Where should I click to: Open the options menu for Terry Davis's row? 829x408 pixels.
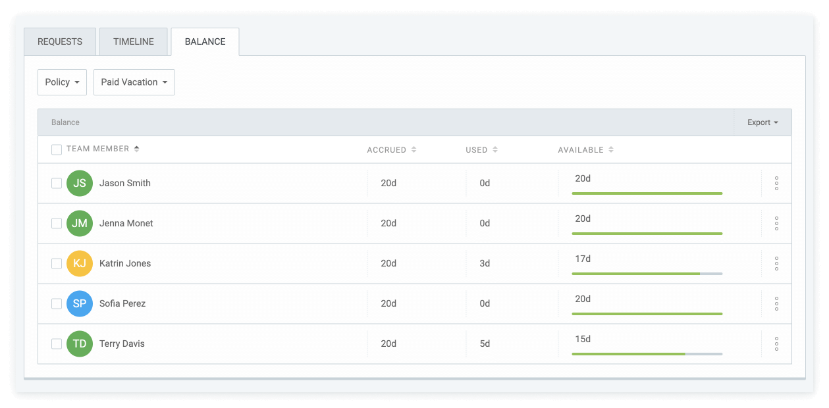click(776, 344)
